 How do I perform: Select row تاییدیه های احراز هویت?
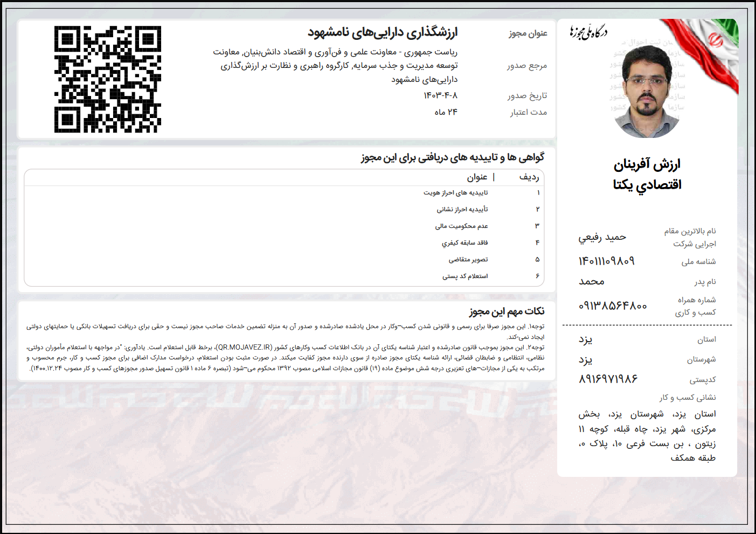click(x=455, y=193)
